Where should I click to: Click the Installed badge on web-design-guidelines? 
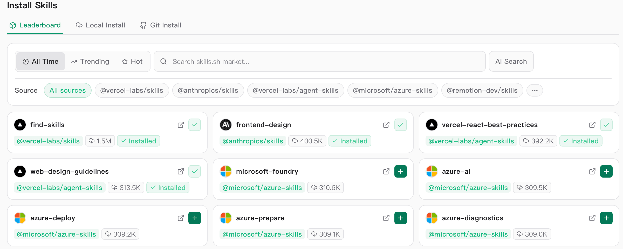click(x=168, y=188)
